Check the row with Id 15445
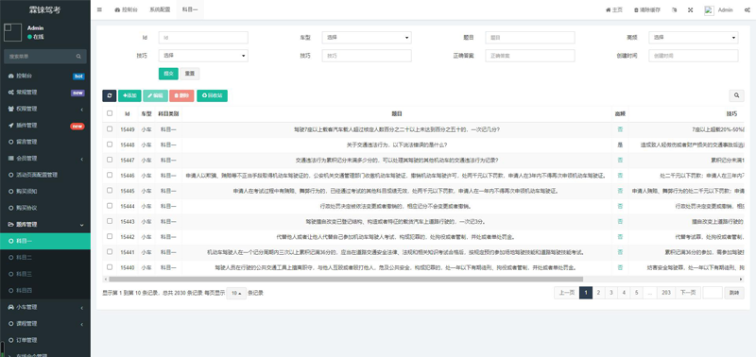Viewport: 756px width, 357px height. [110, 191]
